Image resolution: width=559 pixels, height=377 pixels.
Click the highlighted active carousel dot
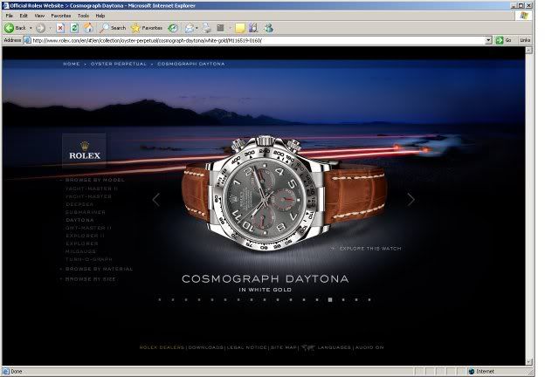pos(330,299)
